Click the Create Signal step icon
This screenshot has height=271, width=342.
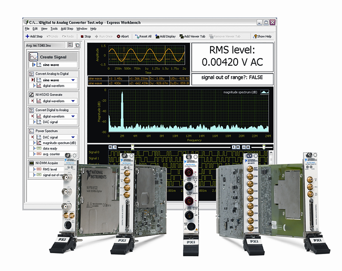pos(33,57)
